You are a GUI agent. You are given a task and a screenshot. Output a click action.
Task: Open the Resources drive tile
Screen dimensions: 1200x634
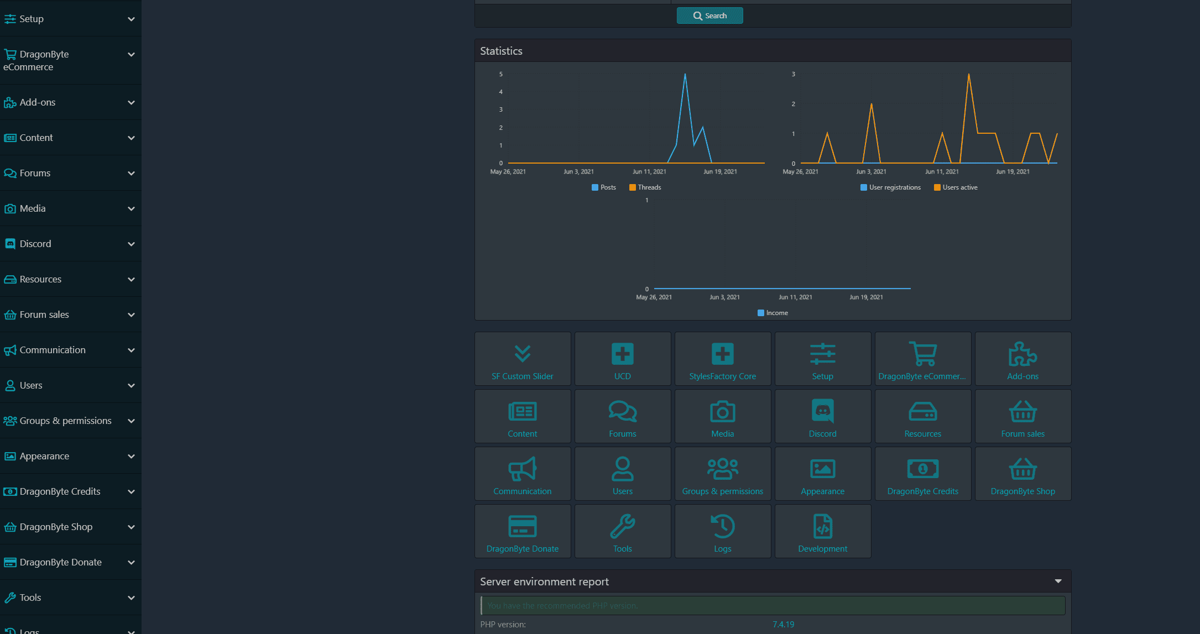(x=923, y=416)
